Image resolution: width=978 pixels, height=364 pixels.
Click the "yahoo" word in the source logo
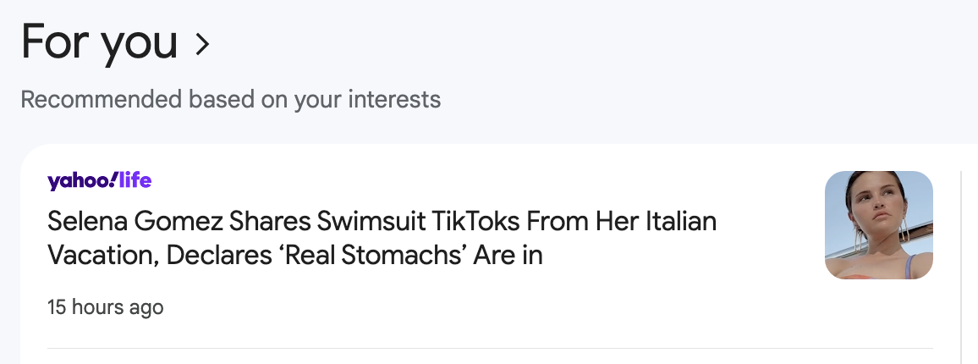click(x=79, y=181)
